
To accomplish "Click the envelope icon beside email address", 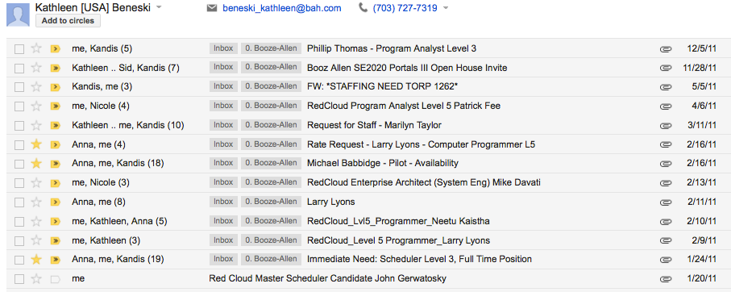I will 212,8.
